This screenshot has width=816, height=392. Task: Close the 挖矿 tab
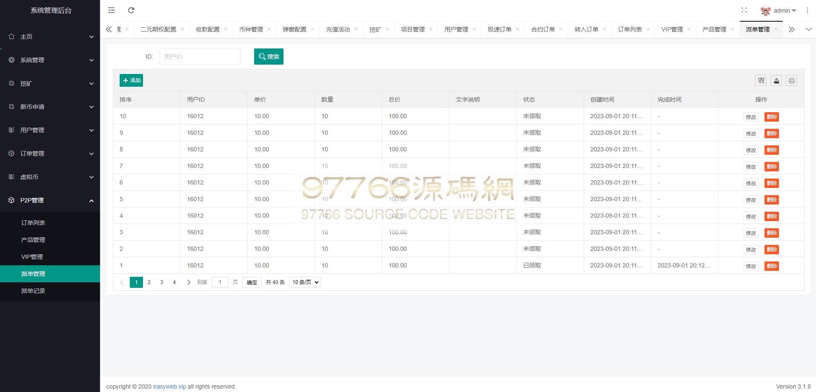[x=387, y=29]
